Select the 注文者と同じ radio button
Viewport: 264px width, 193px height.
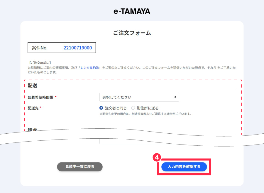pyautogui.click(x=101, y=108)
